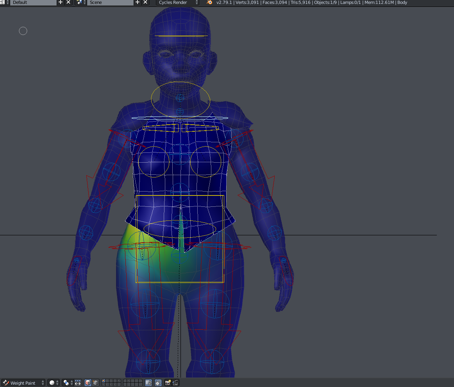Click the v2.79.1 version text
The height and width of the screenshot is (387, 454).
(224, 2)
